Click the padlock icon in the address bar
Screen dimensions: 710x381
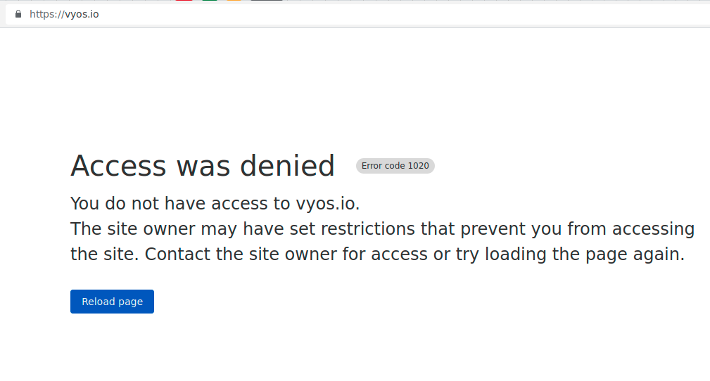tap(18, 14)
